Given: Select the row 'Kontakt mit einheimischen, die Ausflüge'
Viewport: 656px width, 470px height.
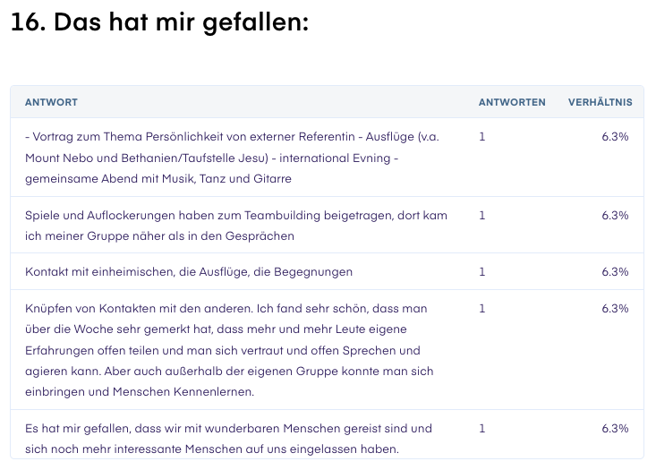Looking at the screenshot, I should 327,271.
